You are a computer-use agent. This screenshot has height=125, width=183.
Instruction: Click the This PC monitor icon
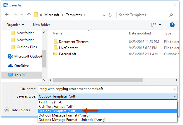click(11, 75)
